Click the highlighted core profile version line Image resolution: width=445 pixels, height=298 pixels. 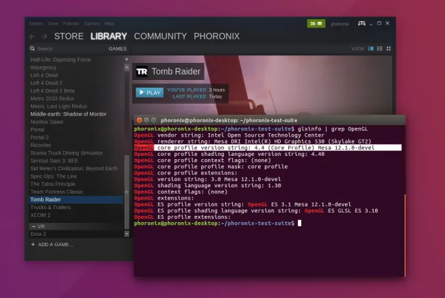[268, 148]
